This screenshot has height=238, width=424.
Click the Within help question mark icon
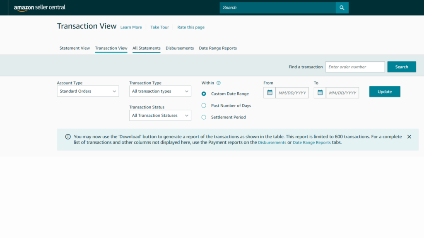click(219, 83)
